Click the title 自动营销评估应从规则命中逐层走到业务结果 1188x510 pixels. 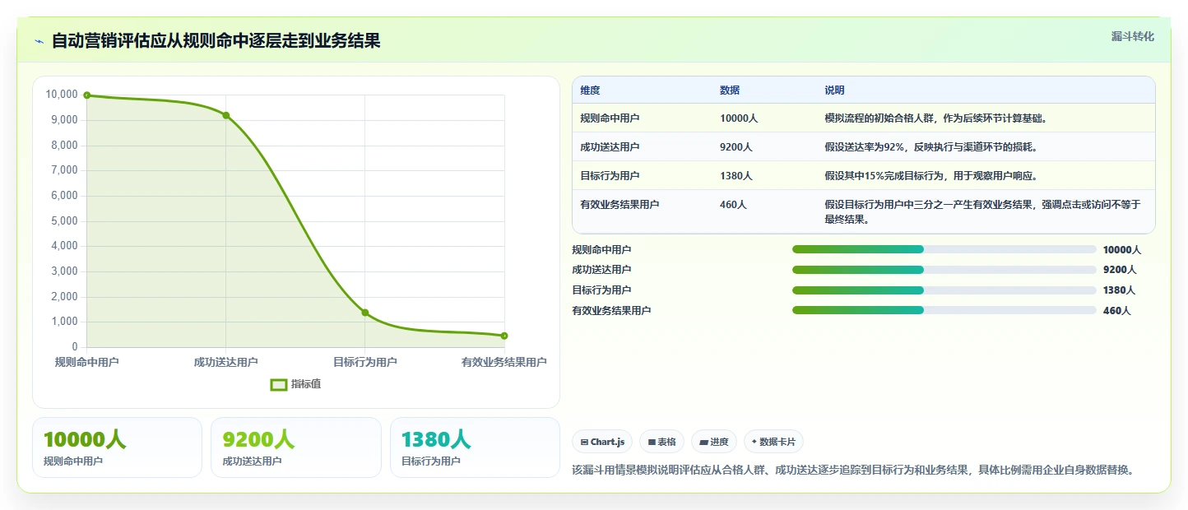click(216, 41)
